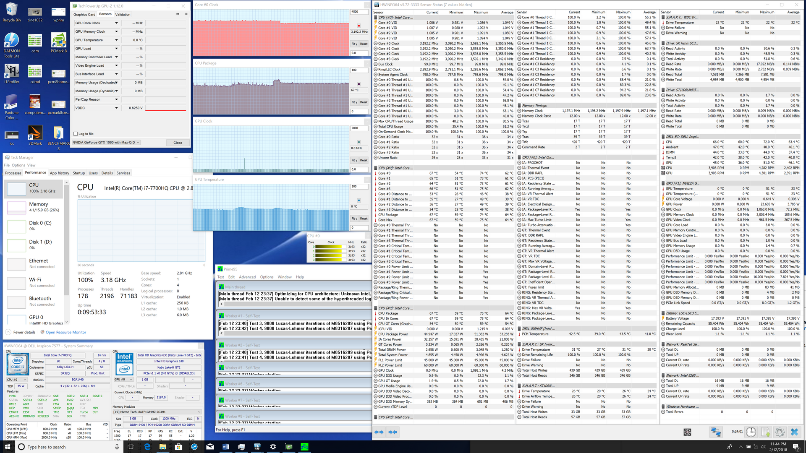Click Close button in GPU-Z

178,143
